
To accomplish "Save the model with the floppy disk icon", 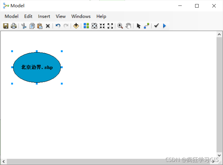I will click(6, 26).
